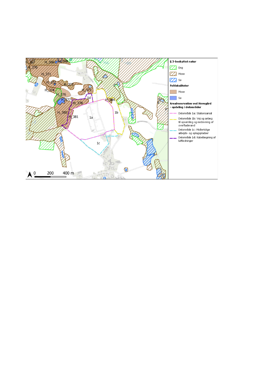Click the map label H_367

pos(30,62)
